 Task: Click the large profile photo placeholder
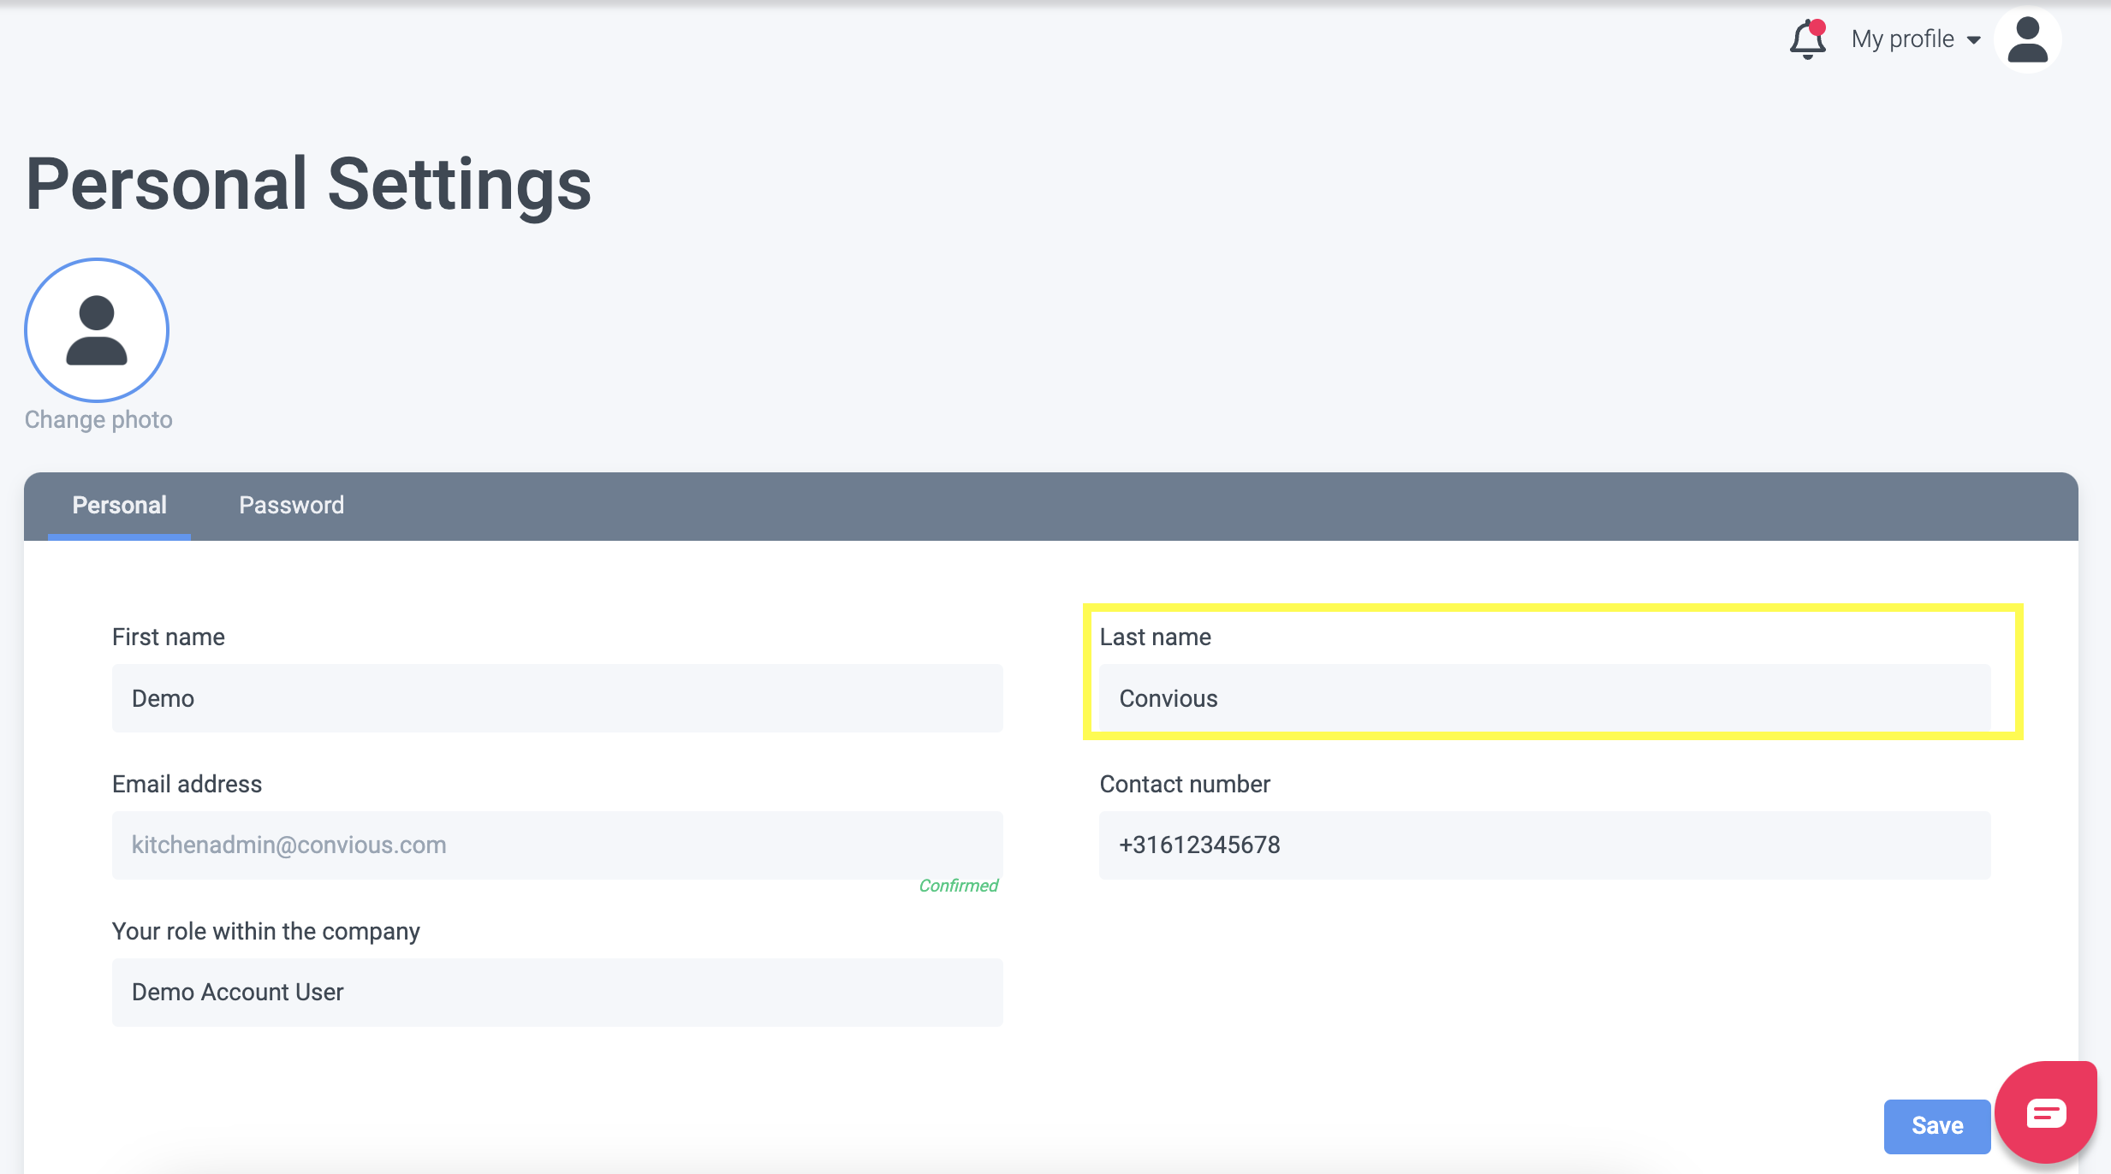pos(97,330)
